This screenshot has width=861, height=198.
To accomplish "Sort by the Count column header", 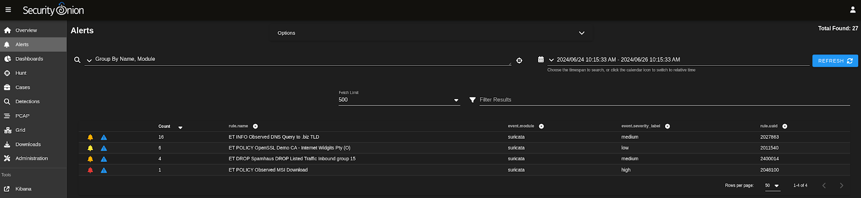I will coord(164,126).
